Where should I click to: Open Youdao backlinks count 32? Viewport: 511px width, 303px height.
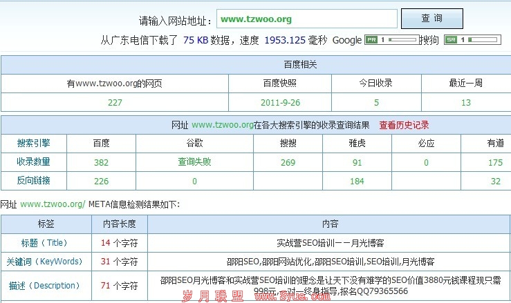(x=495, y=181)
